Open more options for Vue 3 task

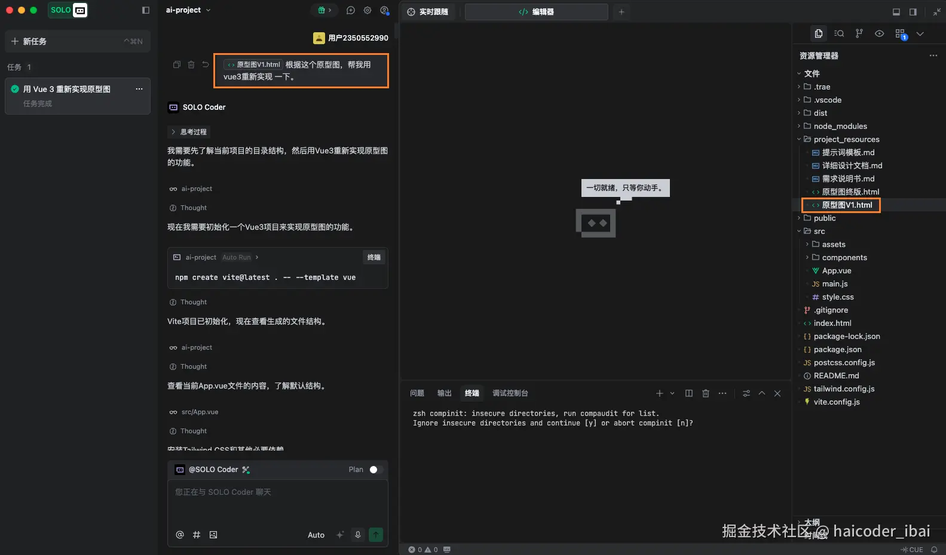(x=139, y=89)
